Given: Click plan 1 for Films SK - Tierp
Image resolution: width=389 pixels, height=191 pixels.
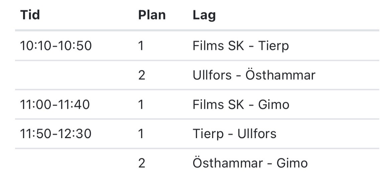Looking at the screenshot, I should pyautogui.click(x=141, y=46).
